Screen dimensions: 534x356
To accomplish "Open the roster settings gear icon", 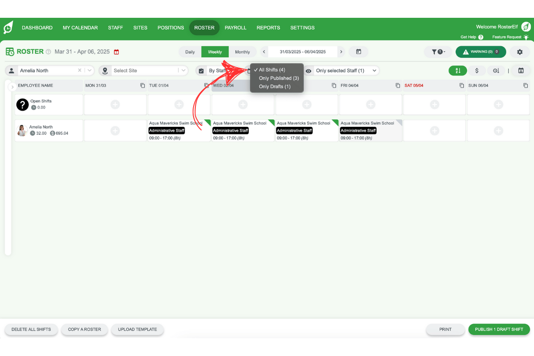I will [519, 52].
